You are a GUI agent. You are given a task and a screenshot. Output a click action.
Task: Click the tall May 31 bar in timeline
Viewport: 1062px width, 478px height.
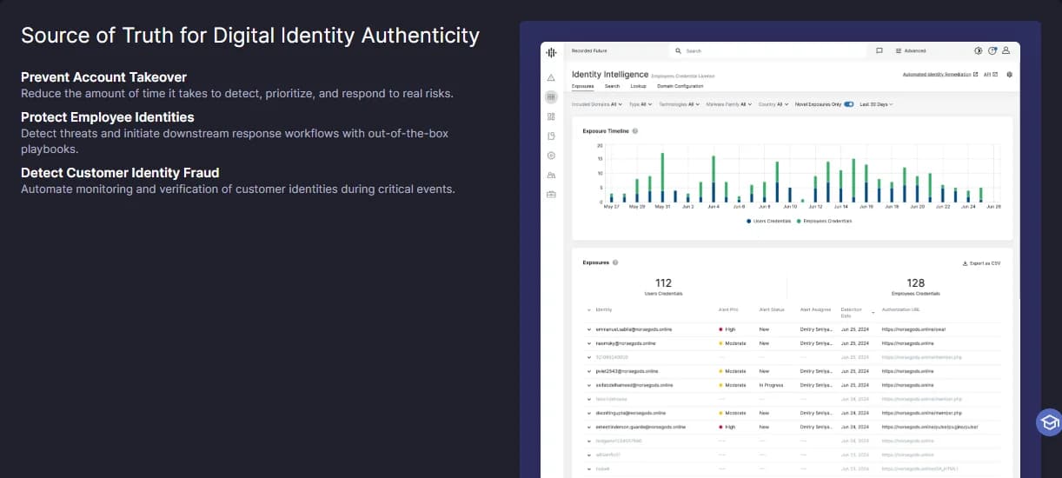(662, 178)
